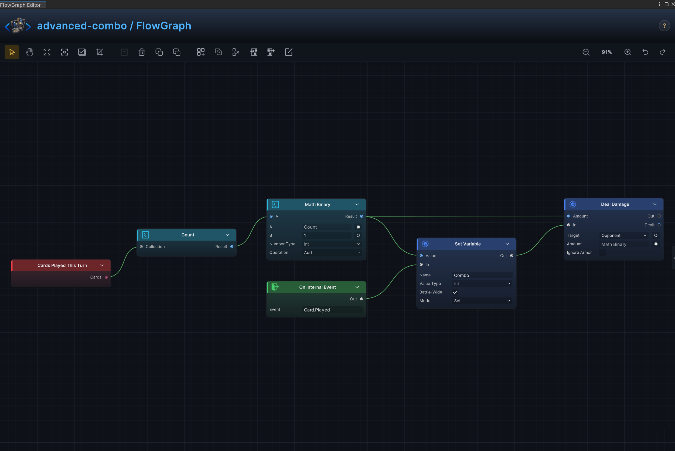675x451 pixels.
Task: Click the On Internal Event Out port
Action: (x=362, y=299)
